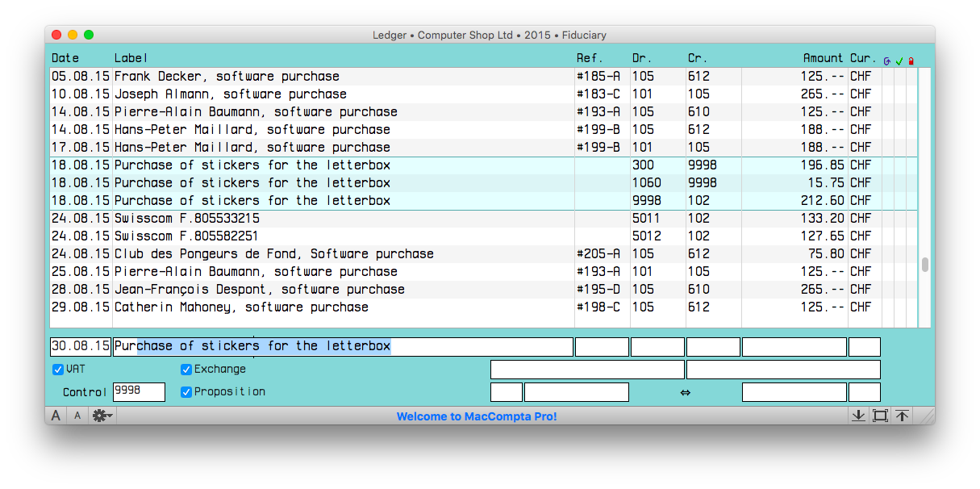
Task: Click reference #183-C
Action: [598, 94]
